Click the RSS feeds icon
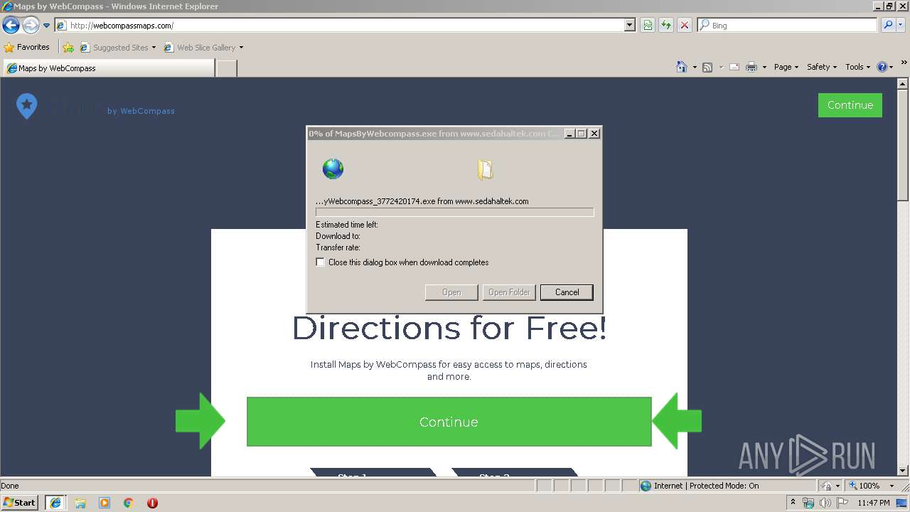This screenshot has width=910, height=512. coord(707,67)
